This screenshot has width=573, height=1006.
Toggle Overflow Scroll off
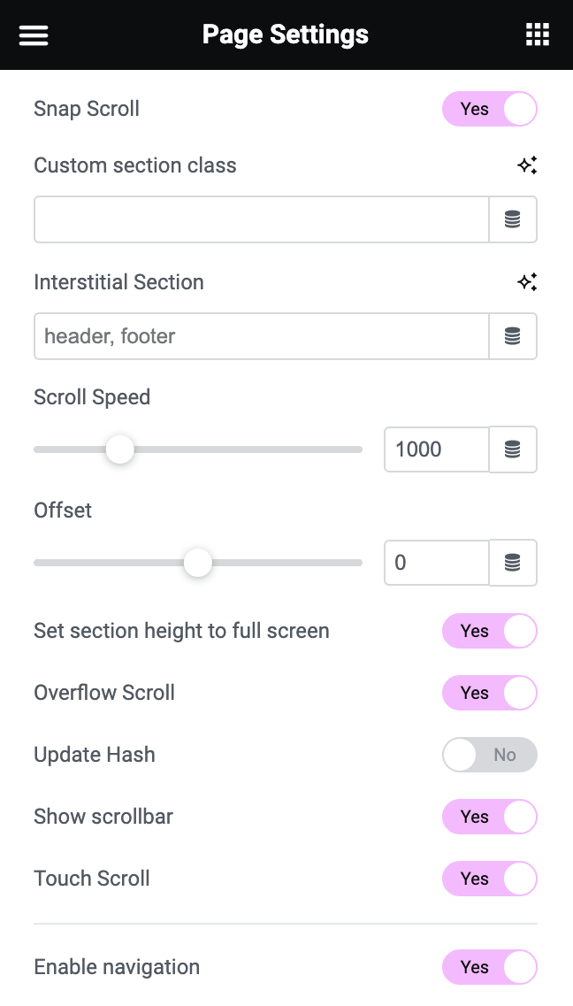(490, 693)
